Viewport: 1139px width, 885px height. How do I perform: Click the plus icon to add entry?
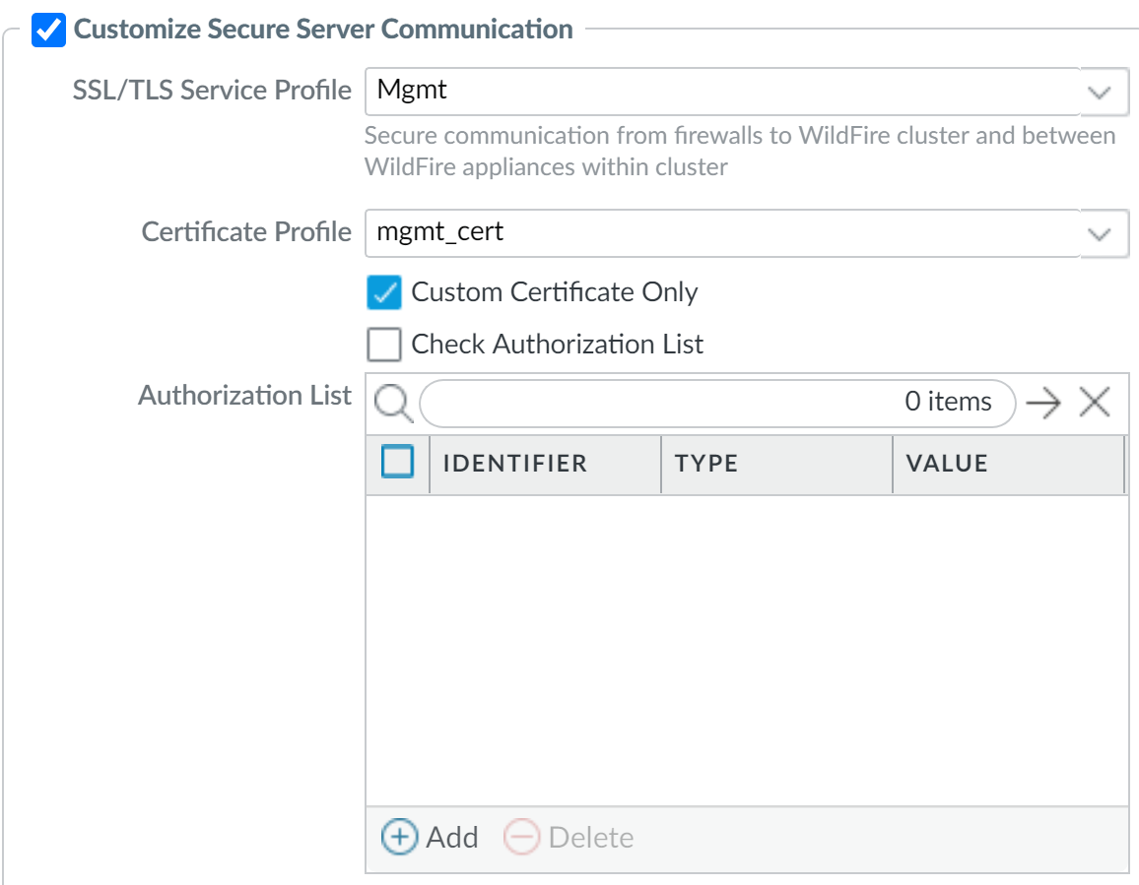399,838
